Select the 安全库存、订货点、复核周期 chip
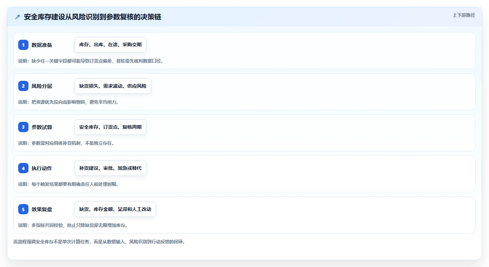The height and width of the screenshot is (267, 489). [x=110, y=127]
